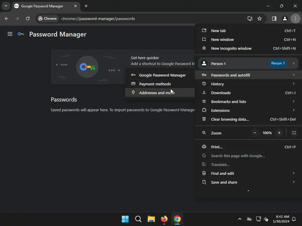Expand the Find and edit chevron
Image resolution: width=302 pixels, height=226 pixels.
coord(293,173)
